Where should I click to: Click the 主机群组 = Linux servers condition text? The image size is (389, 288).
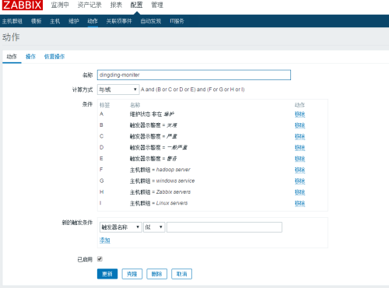(x=159, y=203)
